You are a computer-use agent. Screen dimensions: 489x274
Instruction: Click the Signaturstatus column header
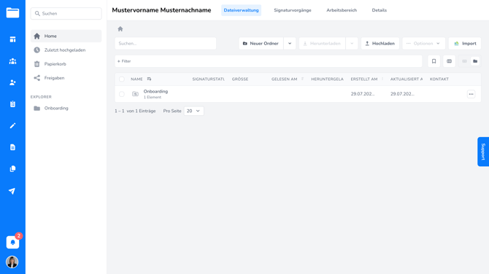[x=208, y=79]
